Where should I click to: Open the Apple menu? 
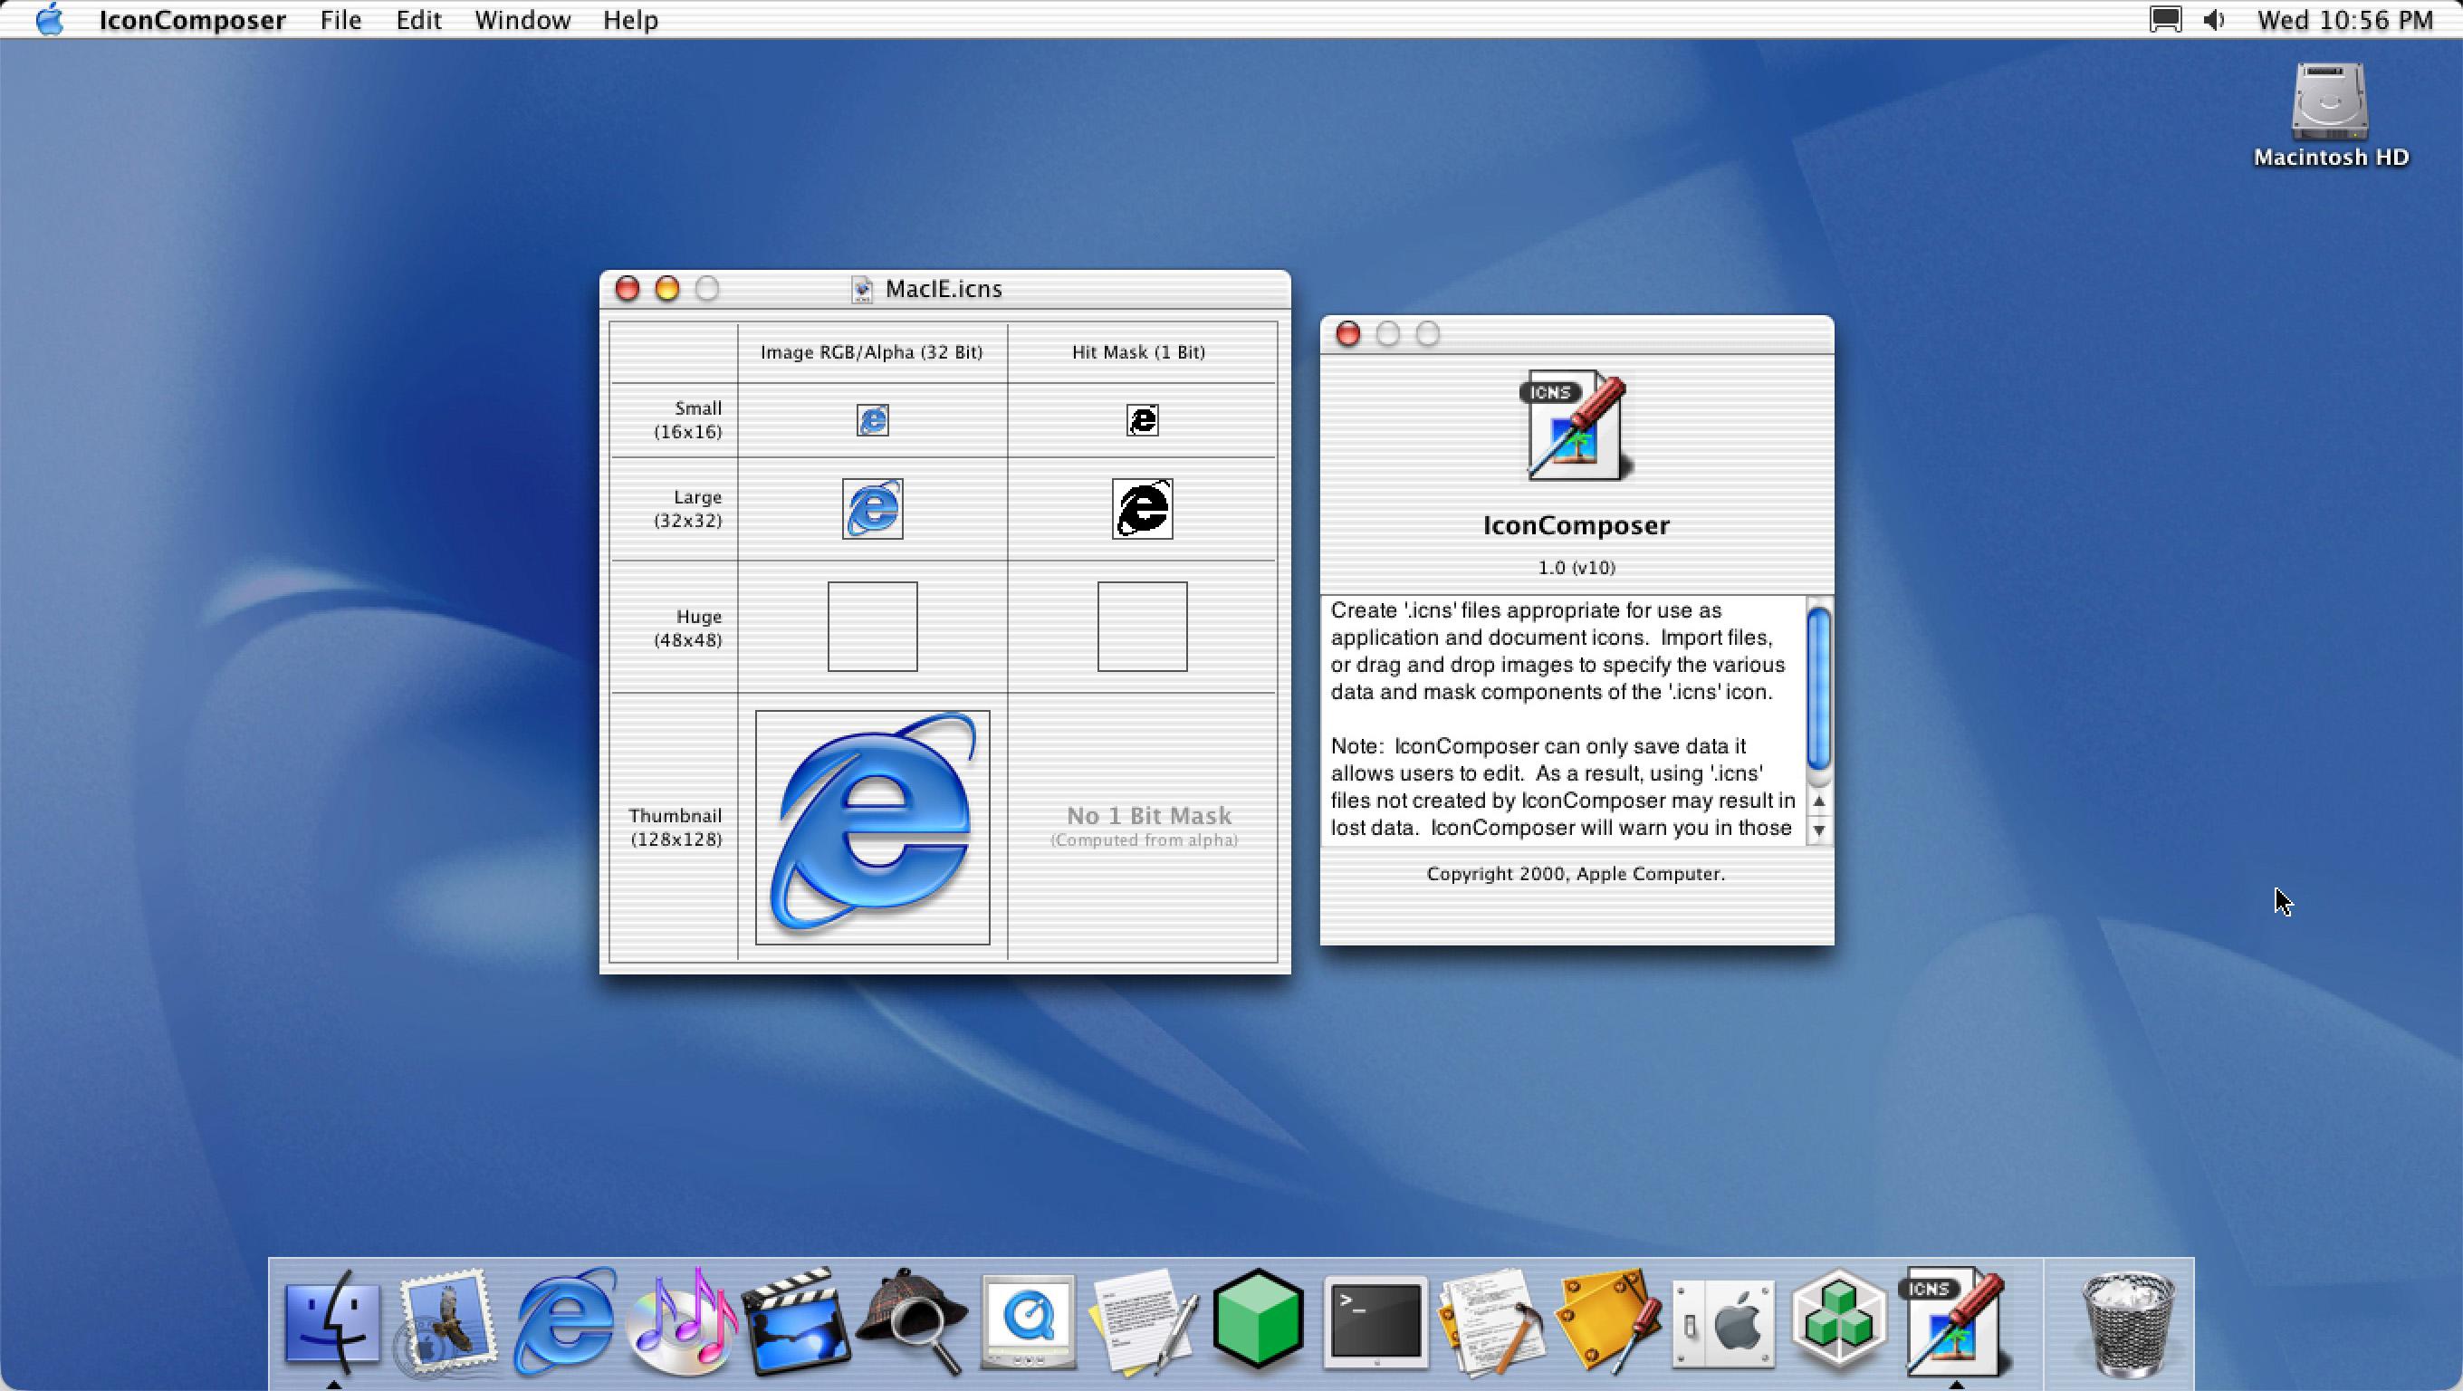click(x=50, y=19)
